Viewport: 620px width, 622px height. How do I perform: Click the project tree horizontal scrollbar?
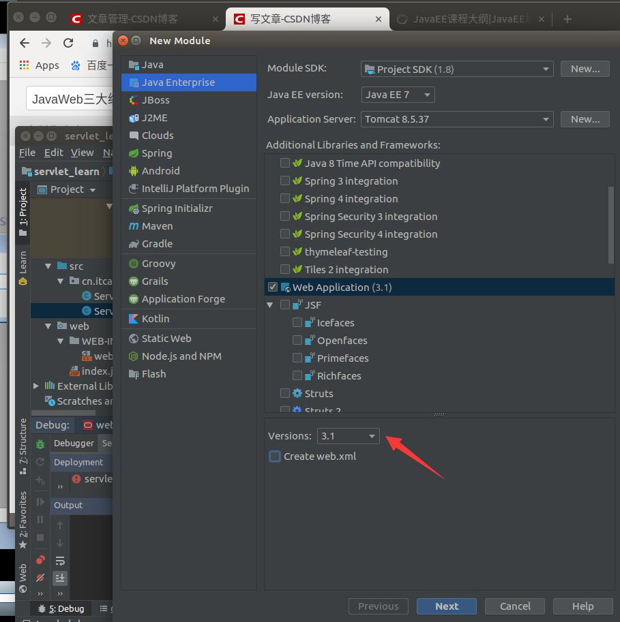pos(63,413)
